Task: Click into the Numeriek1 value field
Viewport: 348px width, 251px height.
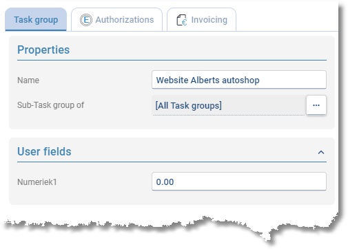Action: click(x=239, y=182)
